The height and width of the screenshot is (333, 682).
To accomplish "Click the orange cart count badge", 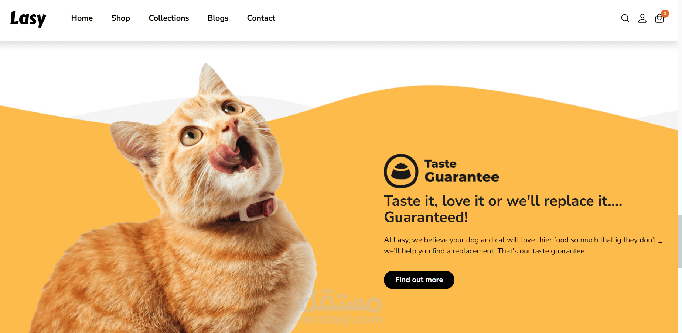I will pos(665,14).
